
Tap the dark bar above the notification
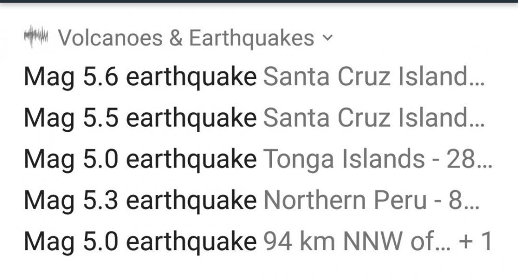259,2
